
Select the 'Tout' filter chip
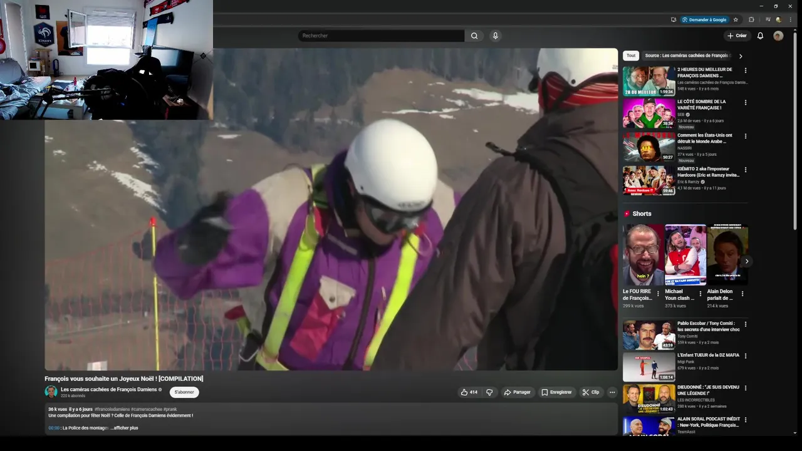coord(631,55)
